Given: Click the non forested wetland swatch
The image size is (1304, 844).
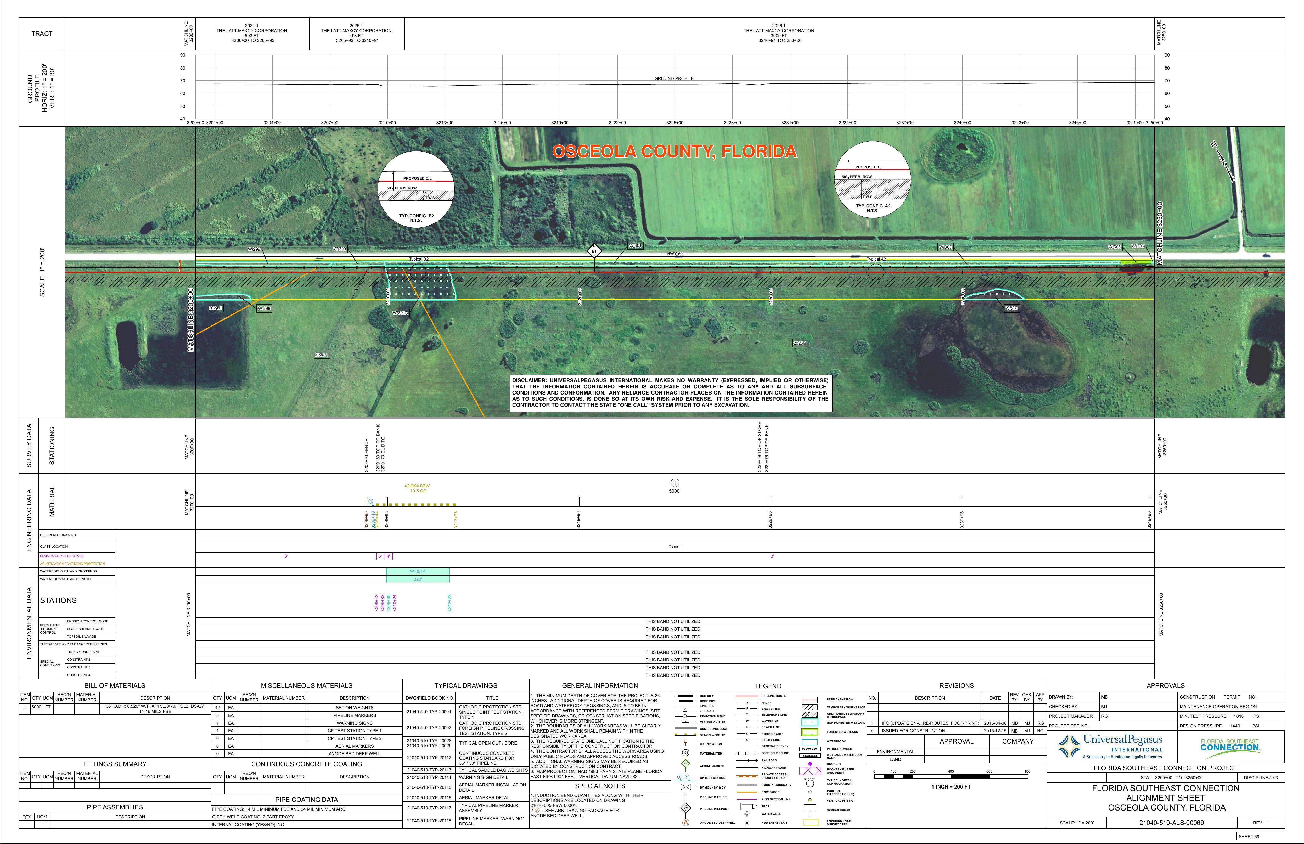Looking at the screenshot, I should click(x=809, y=722).
